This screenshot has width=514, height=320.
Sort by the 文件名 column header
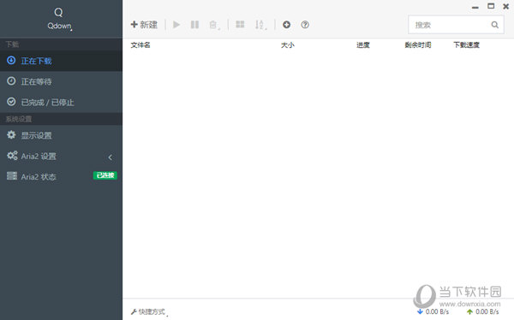140,45
